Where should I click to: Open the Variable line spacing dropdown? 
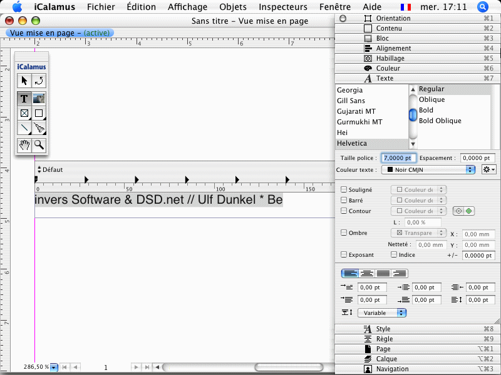382,313
